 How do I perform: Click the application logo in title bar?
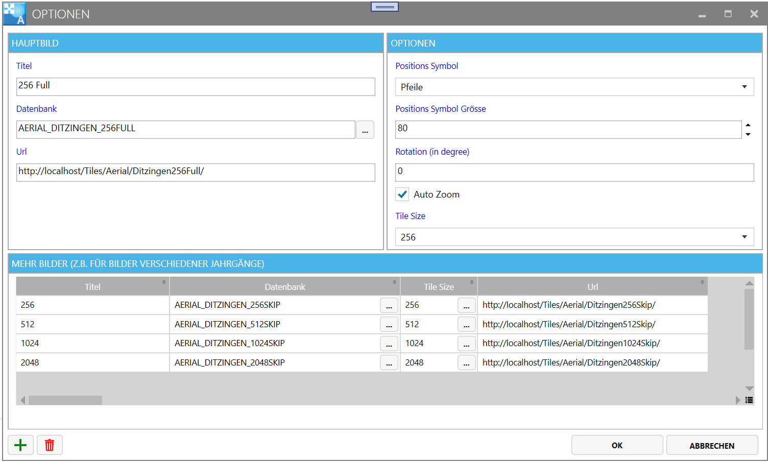click(x=14, y=14)
